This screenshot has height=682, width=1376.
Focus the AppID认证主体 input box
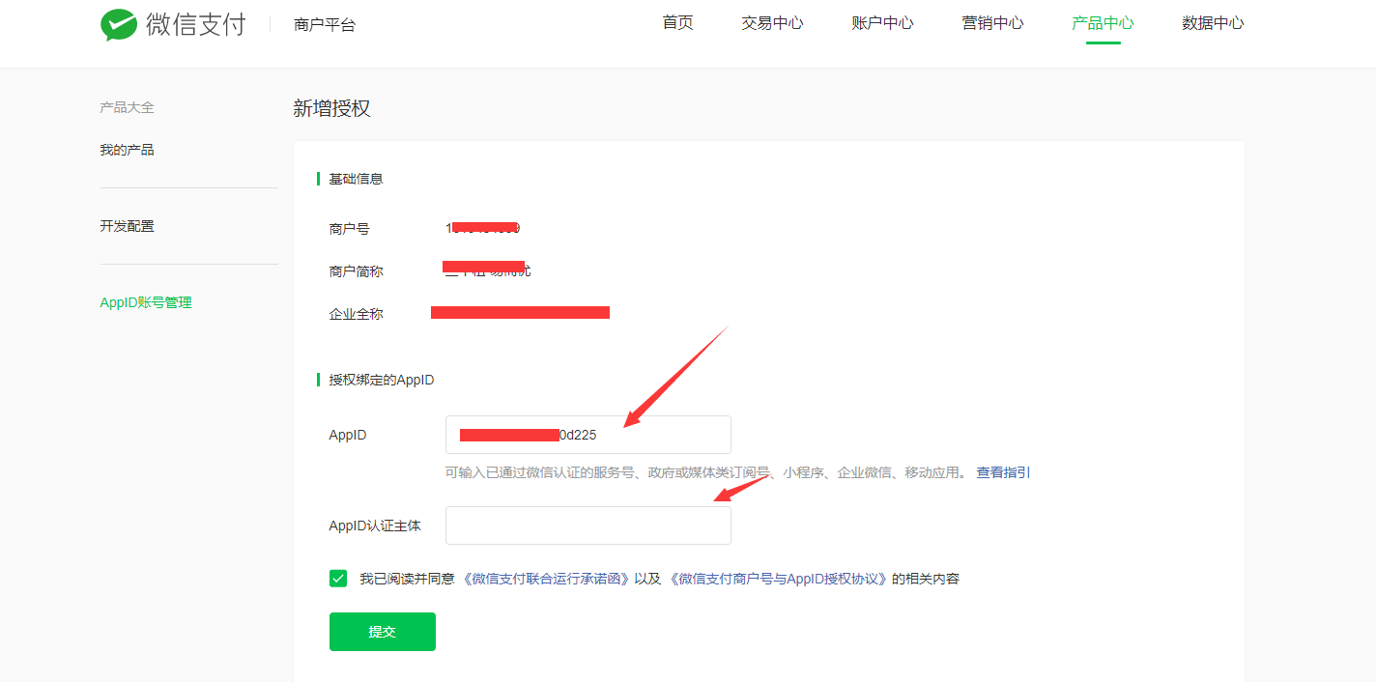588,526
